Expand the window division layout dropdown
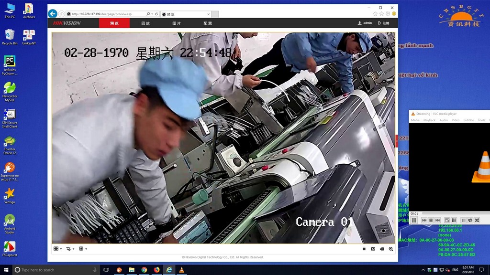The width and height of the screenshot is (490, 275). pos(57,249)
